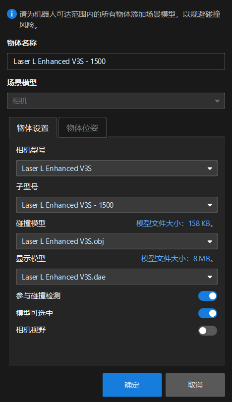Image resolution: width=232 pixels, height=402 pixels.
Task: Open the 相机型号 camera model dropdown
Action: [117, 168]
